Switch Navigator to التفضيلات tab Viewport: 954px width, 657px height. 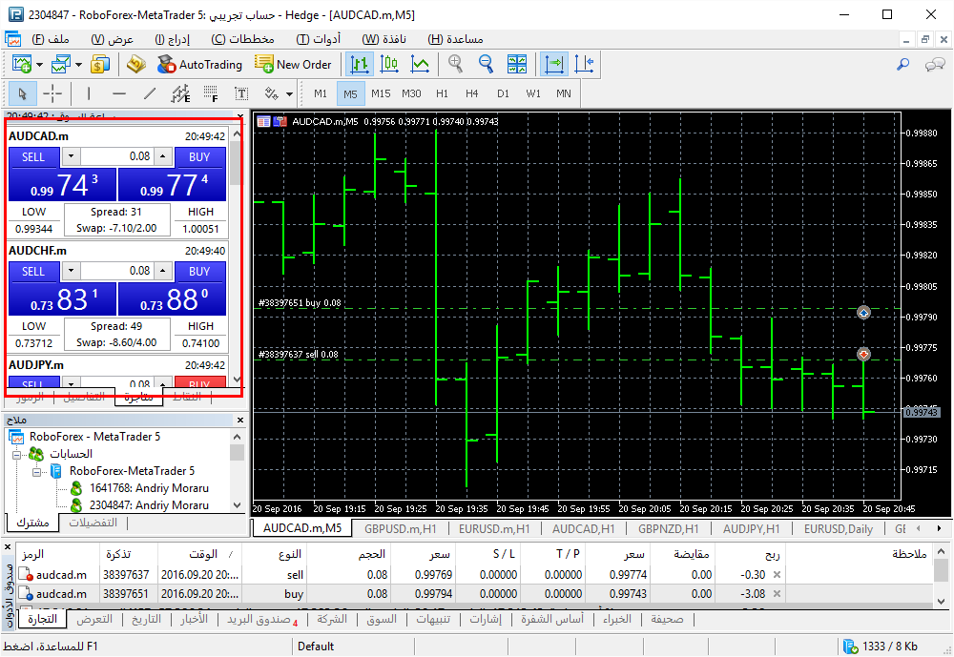pyautogui.click(x=93, y=523)
